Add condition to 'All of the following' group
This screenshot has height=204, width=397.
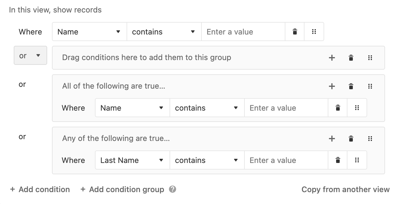click(x=332, y=86)
